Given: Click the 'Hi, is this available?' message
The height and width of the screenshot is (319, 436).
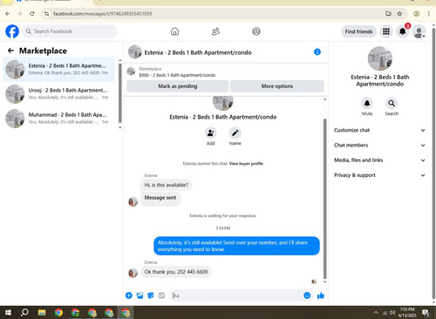Looking at the screenshot, I should coord(167,185).
